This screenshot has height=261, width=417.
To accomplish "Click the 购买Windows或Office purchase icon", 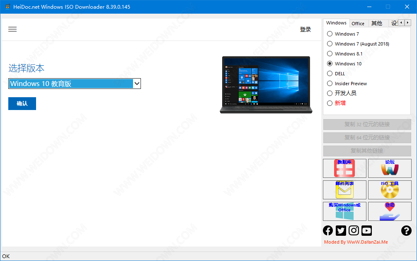I will [344, 211].
